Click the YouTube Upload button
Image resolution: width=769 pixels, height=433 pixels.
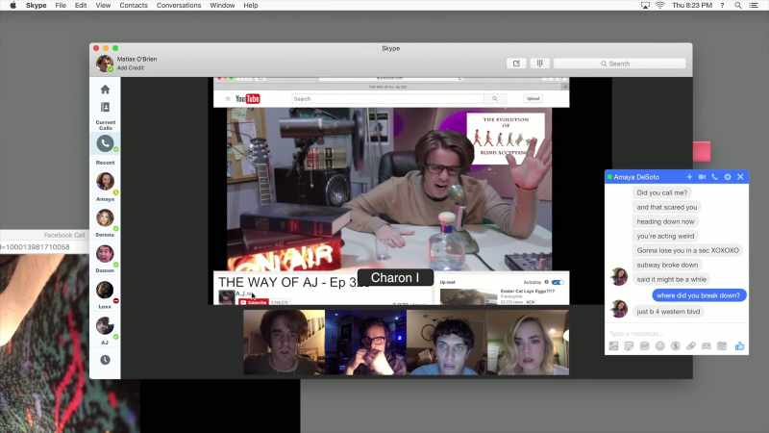coord(533,99)
